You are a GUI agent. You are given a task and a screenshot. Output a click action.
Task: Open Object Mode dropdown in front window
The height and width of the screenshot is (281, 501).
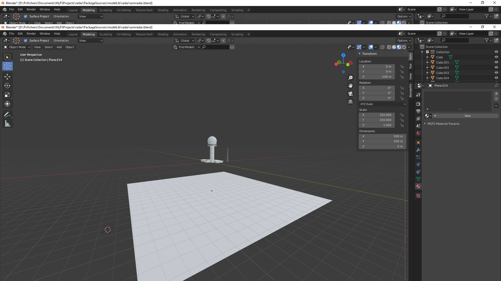[17, 47]
